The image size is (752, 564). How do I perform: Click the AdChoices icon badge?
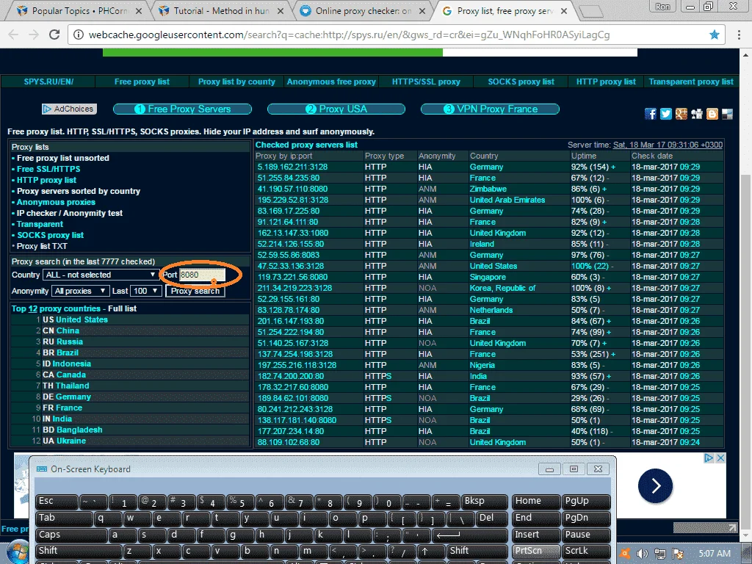click(x=69, y=109)
